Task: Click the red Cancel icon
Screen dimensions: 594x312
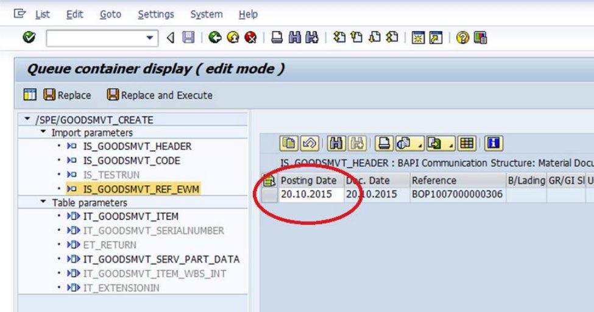Action: tap(250, 38)
